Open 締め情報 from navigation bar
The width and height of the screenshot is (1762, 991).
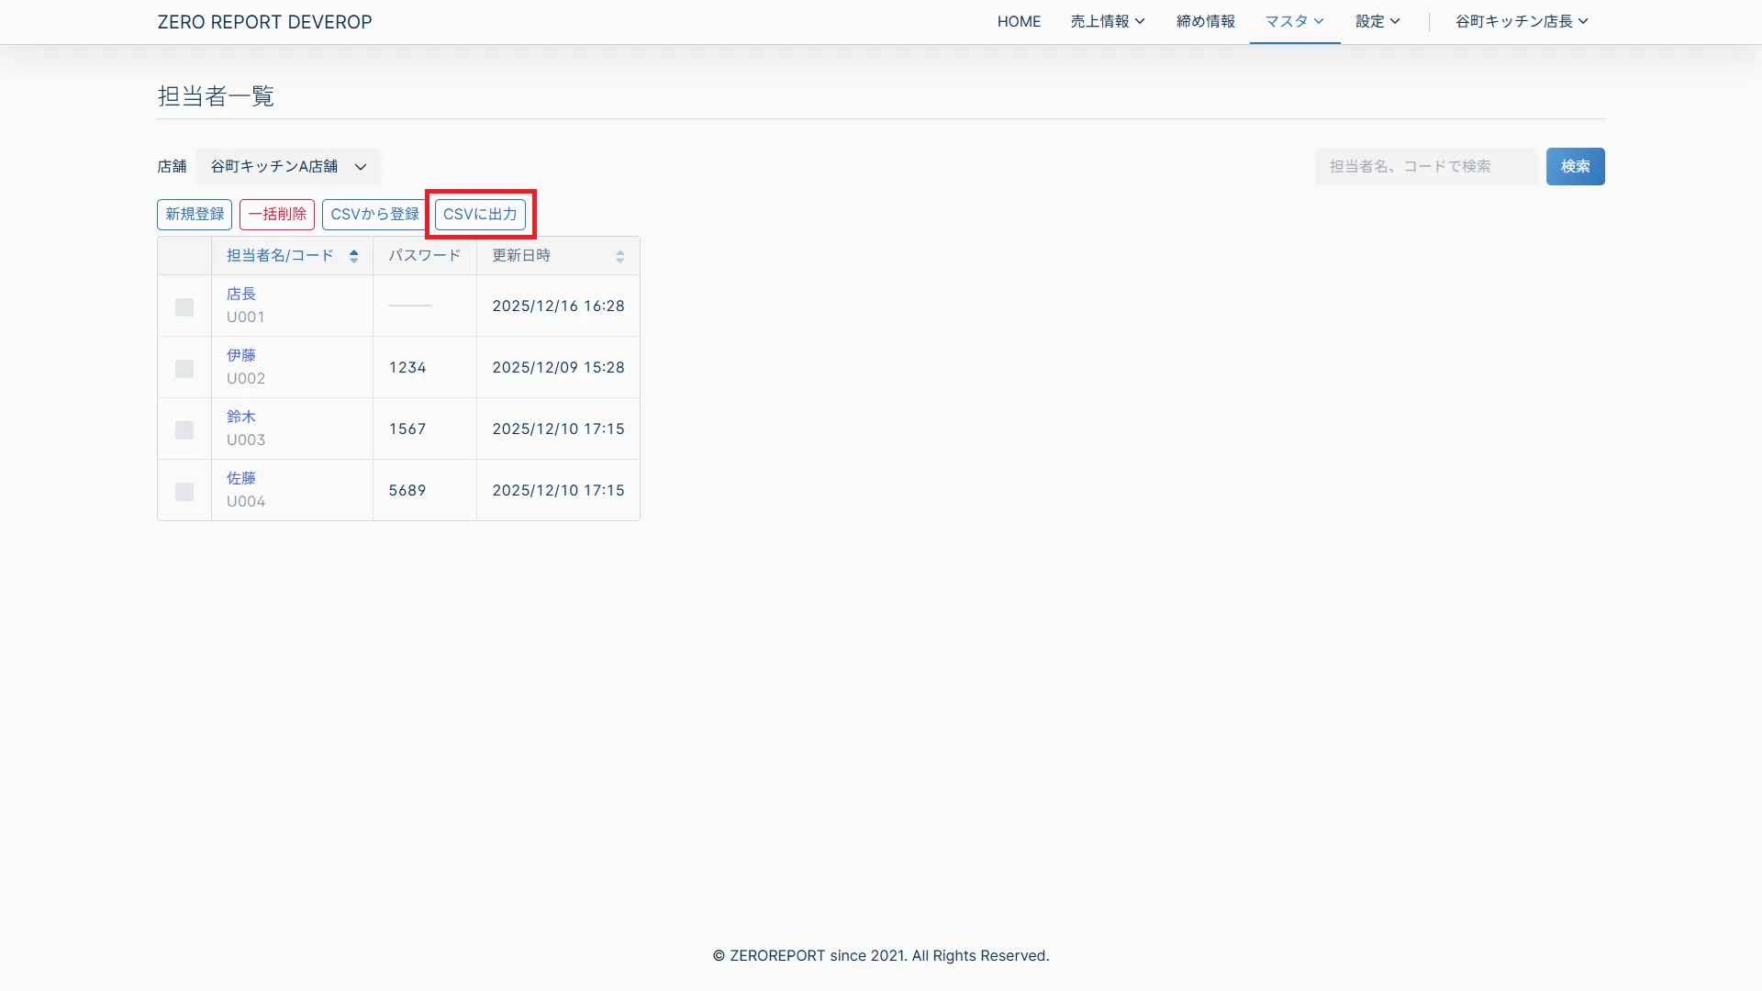(1205, 21)
